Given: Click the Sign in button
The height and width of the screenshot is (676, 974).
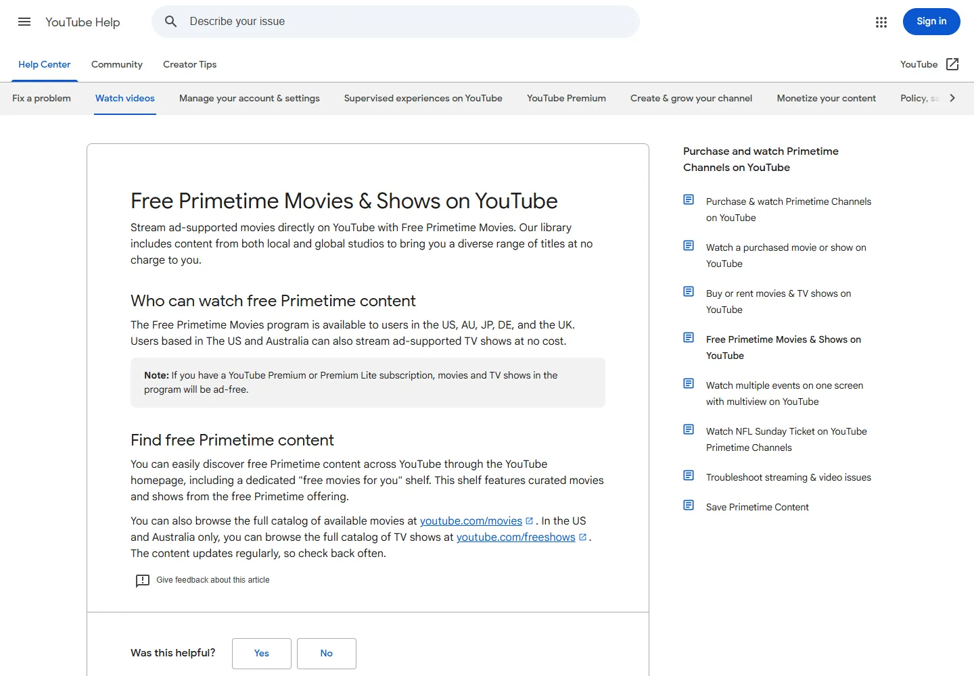Looking at the screenshot, I should coord(931,22).
